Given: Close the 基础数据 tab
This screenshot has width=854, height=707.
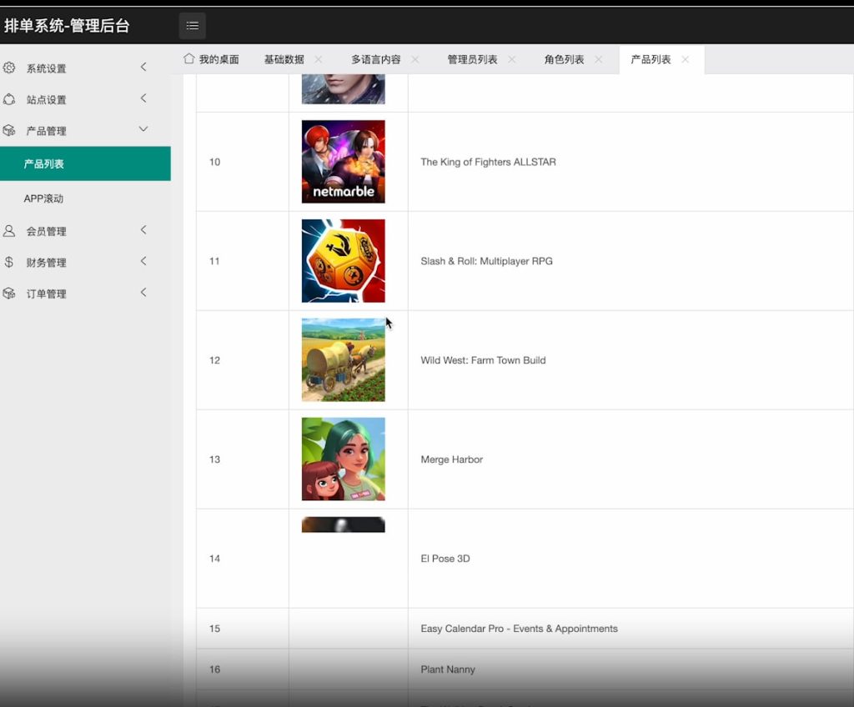Looking at the screenshot, I should click(319, 59).
